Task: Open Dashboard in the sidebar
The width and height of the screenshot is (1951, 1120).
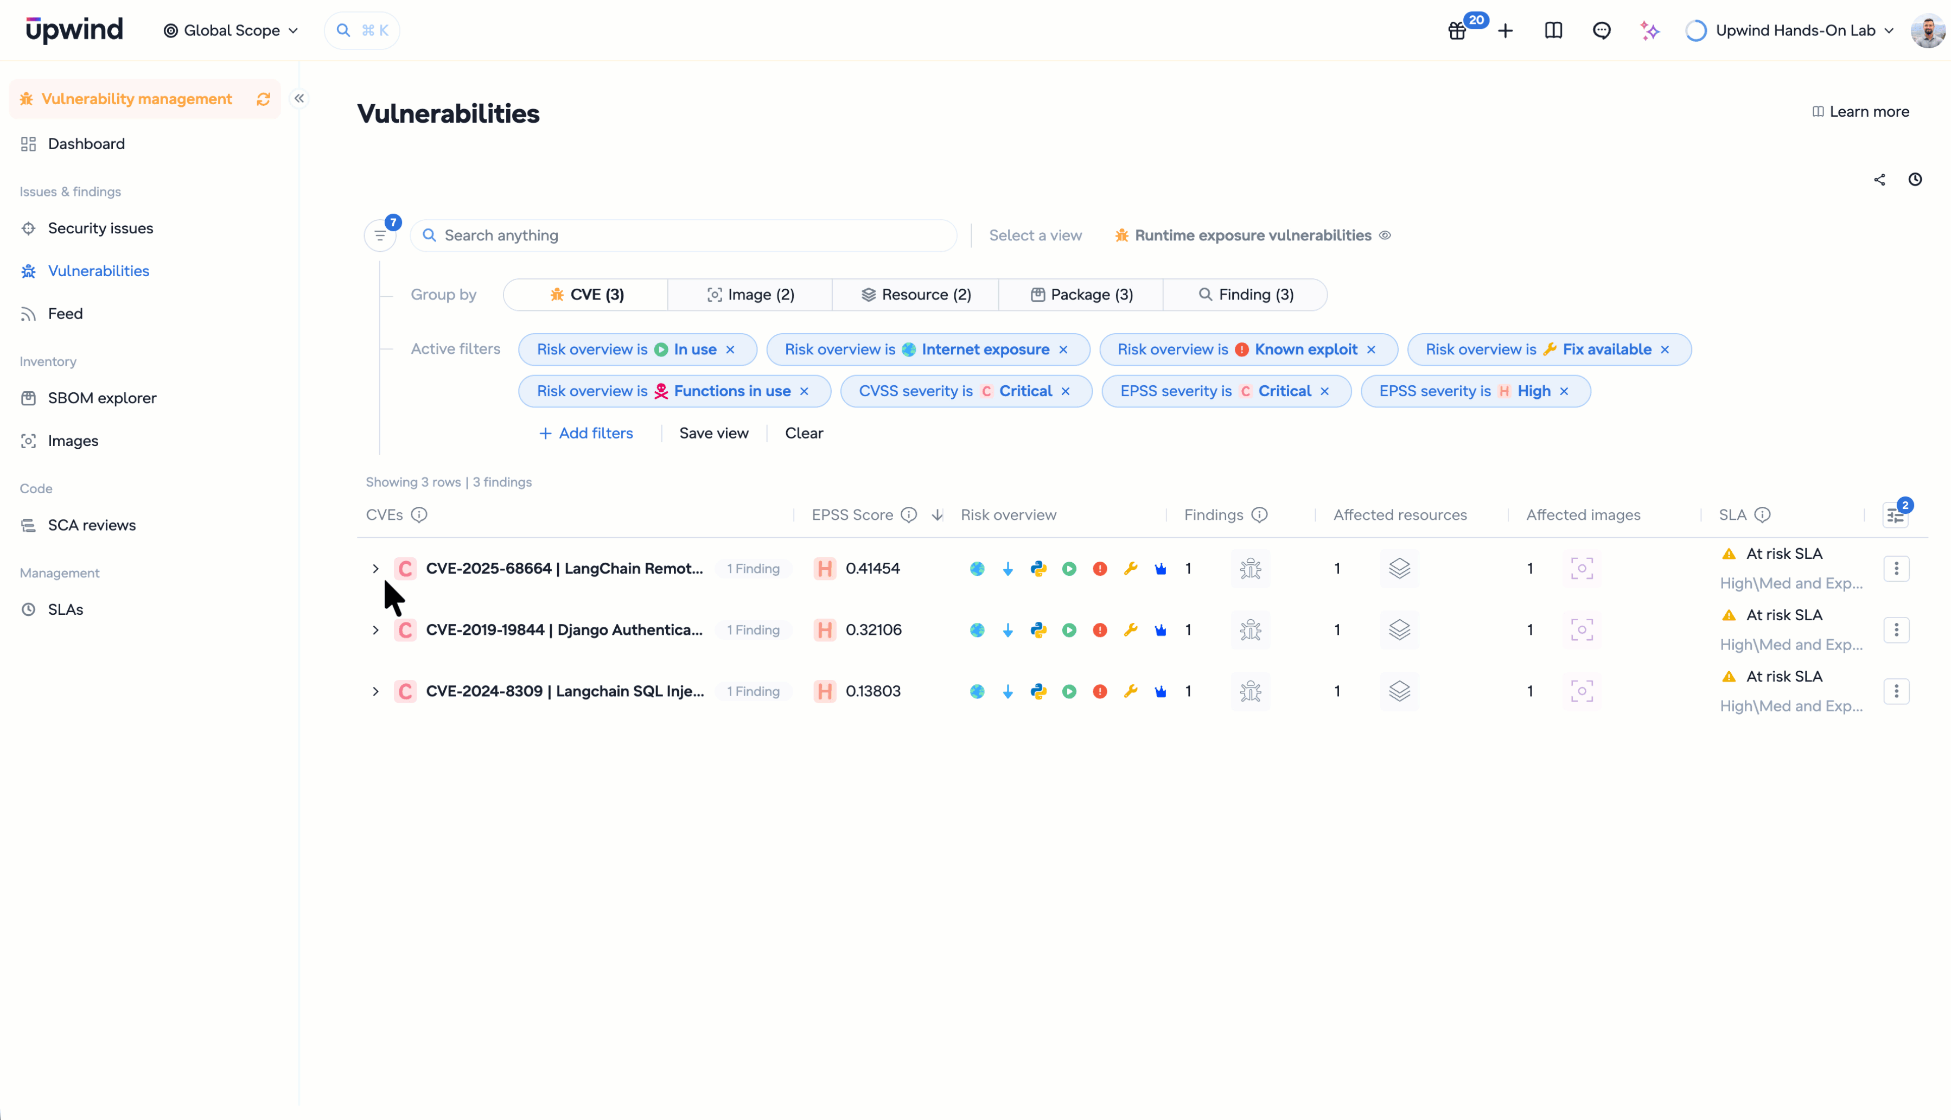Action: pos(86,144)
